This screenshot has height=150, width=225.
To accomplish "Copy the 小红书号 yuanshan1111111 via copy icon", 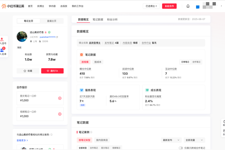I will (x=57, y=37).
